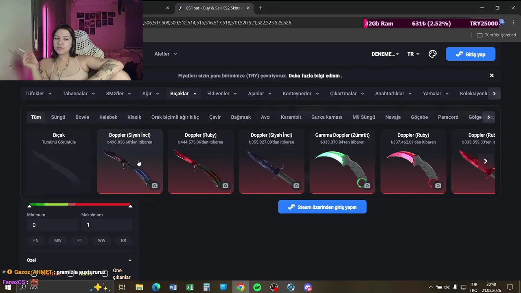Toggle the BS wear filter
Image resolution: width=521 pixels, height=293 pixels.
[123, 241]
